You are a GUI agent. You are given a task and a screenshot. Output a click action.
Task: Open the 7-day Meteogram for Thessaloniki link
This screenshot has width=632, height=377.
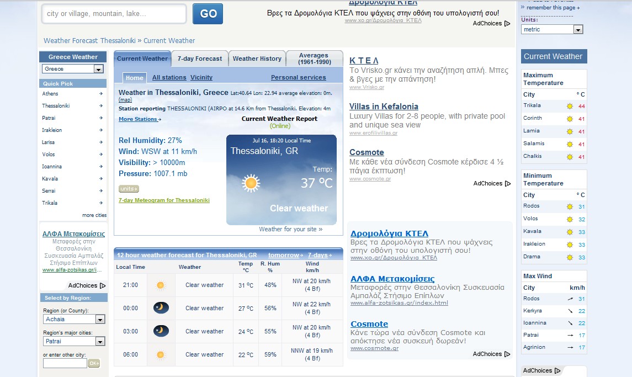pyautogui.click(x=164, y=200)
